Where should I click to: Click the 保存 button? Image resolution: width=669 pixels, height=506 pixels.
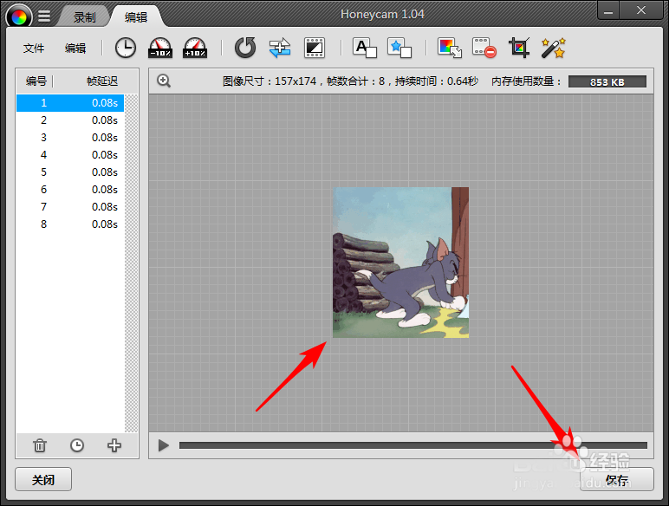tap(616, 479)
